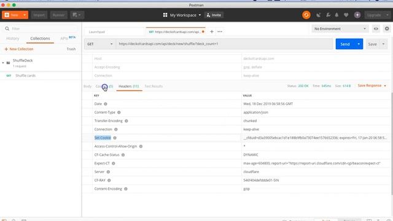Click the __cfduid Set-Cookie value
Screen dimensions: 393x221
pyautogui.click(x=315, y=138)
